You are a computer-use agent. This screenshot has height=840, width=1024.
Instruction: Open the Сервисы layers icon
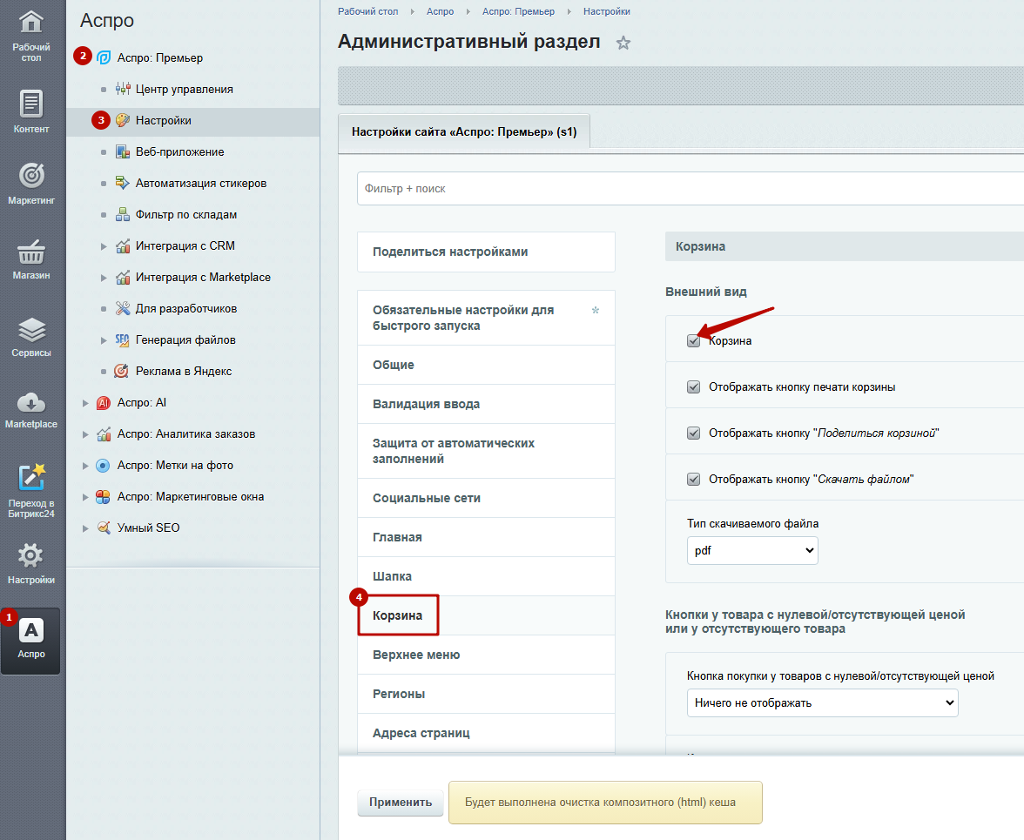[x=30, y=330]
